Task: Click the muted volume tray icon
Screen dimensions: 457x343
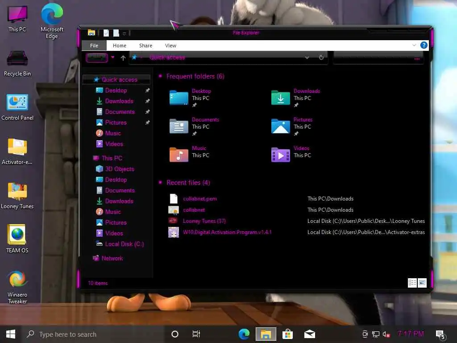Action: point(386,334)
